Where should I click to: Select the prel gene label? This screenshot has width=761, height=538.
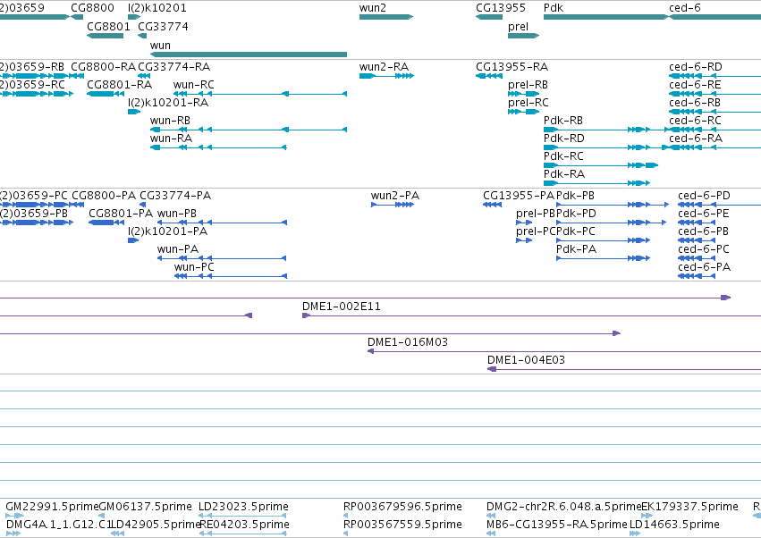point(518,27)
